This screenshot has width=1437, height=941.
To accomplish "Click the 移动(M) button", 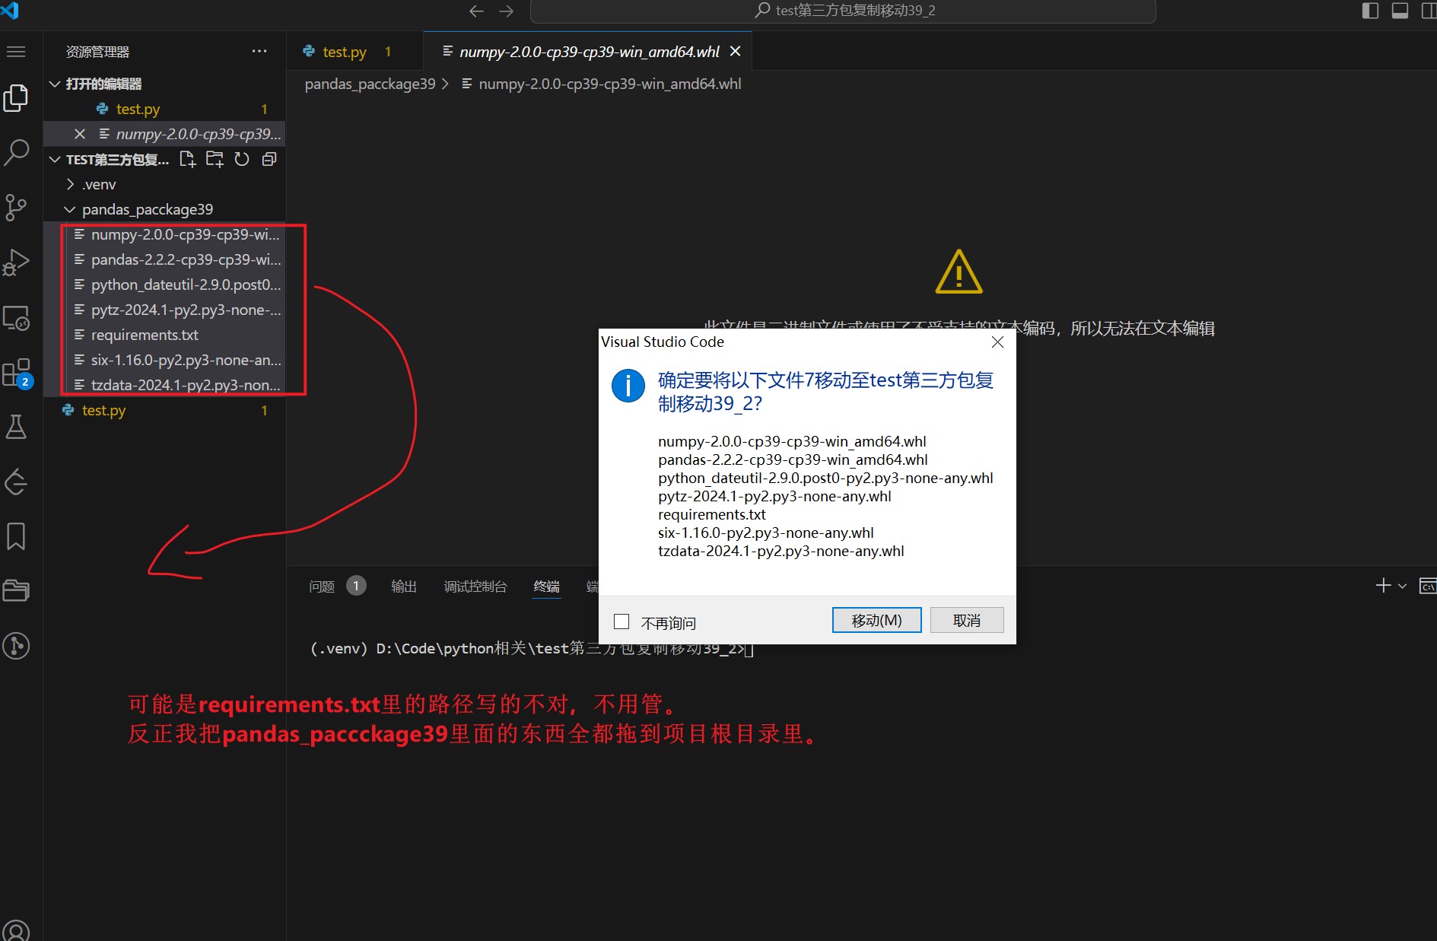I will coord(876,620).
